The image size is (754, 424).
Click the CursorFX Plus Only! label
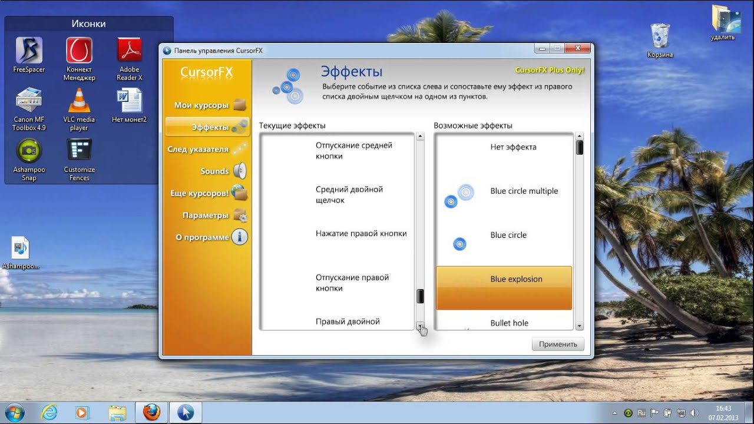[550, 70]
